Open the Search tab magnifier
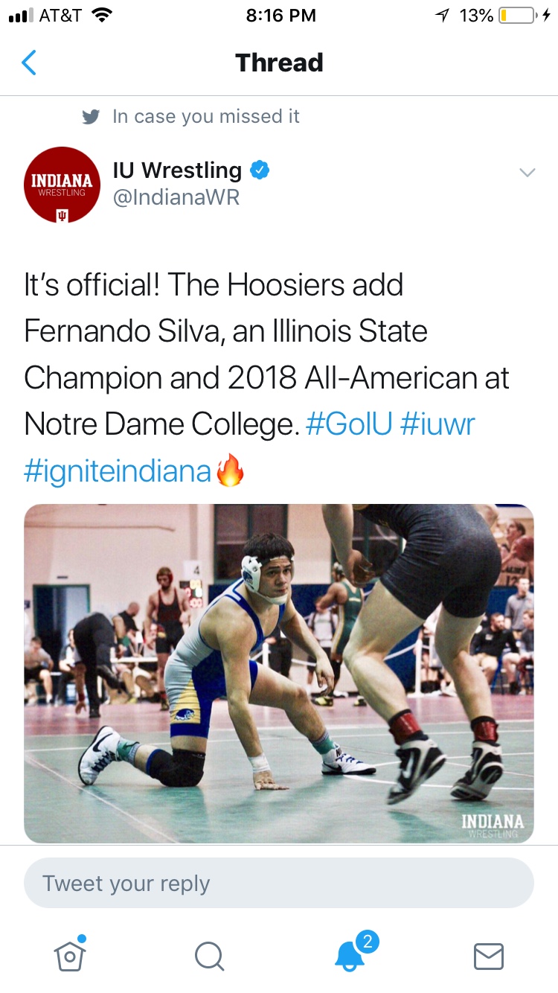This screenshot has height=993, width=558. (209, 956)
